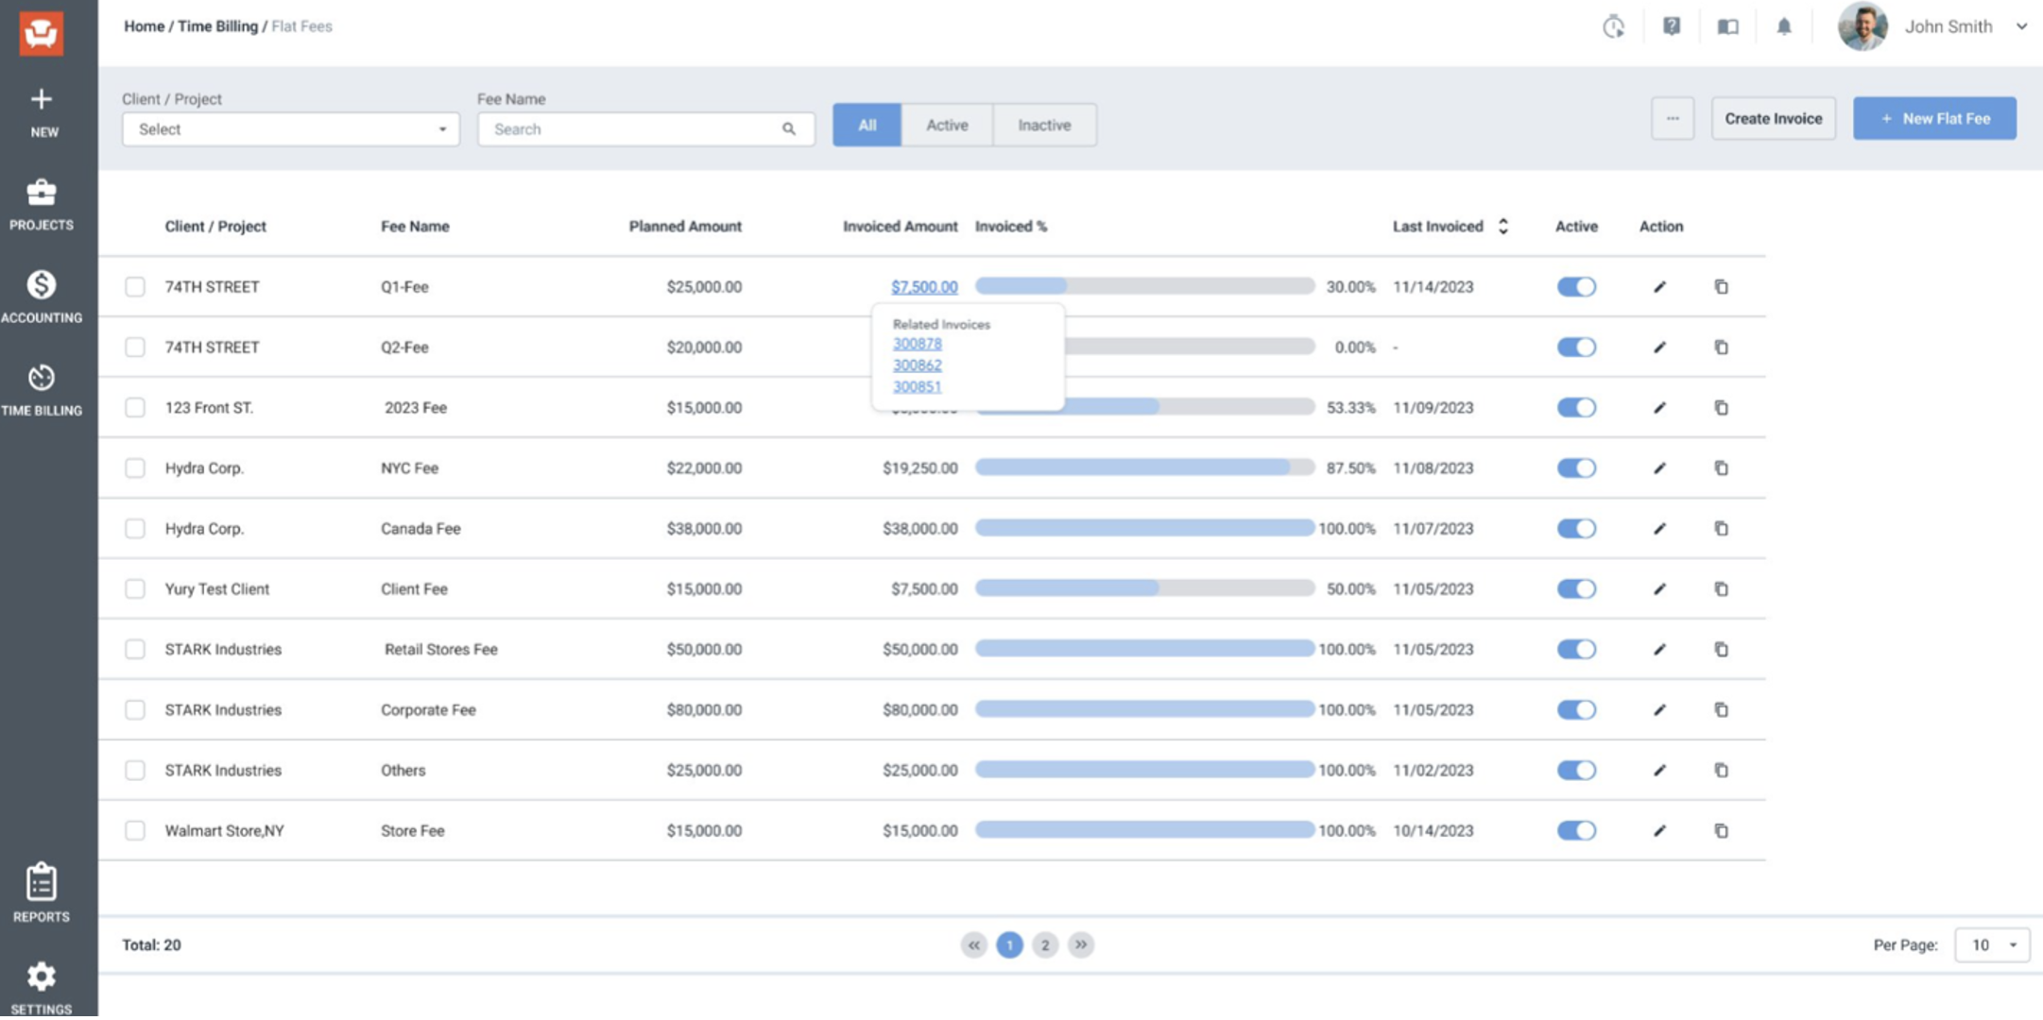Open the Client / Project Select dropdown

pos(290,129)
